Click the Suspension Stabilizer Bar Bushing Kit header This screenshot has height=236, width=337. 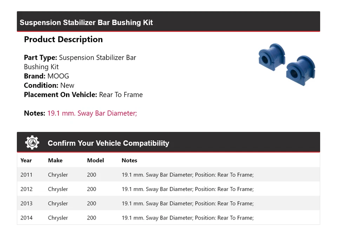coord(86,23)
